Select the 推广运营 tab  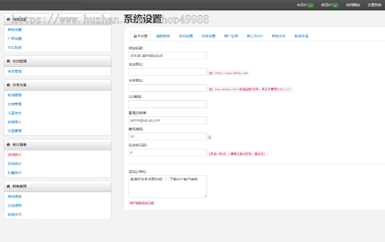[231, 36]
